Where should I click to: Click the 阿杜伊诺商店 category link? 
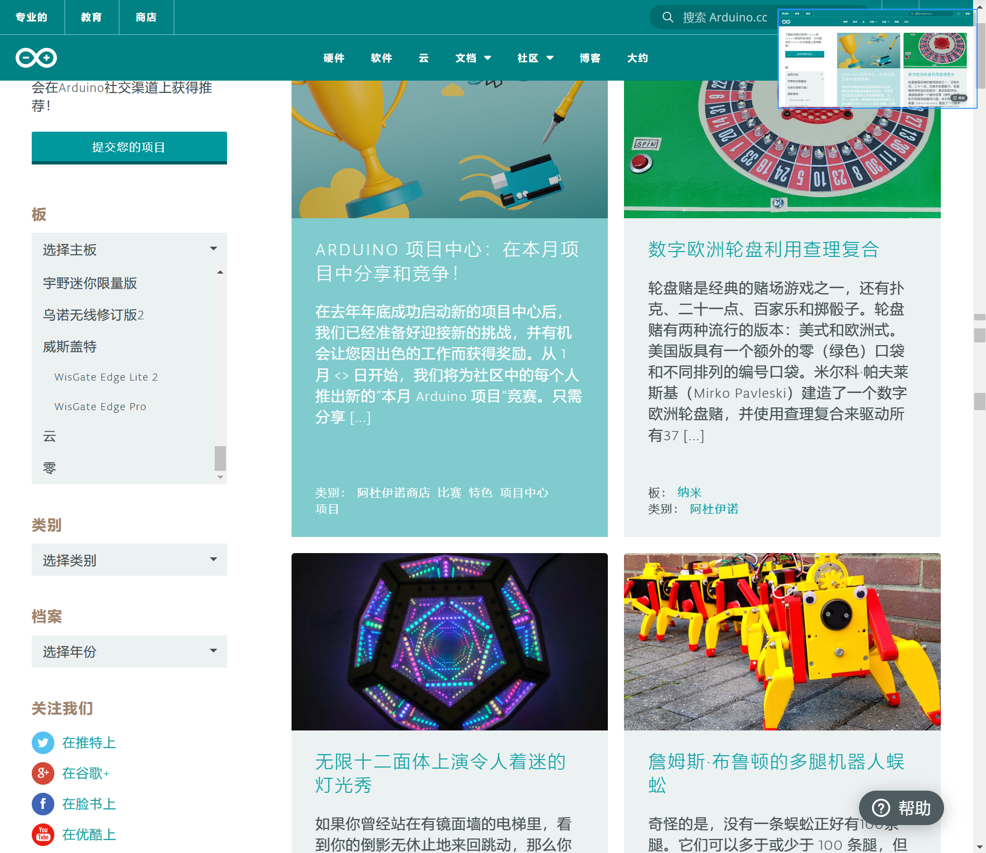[394, 493]
